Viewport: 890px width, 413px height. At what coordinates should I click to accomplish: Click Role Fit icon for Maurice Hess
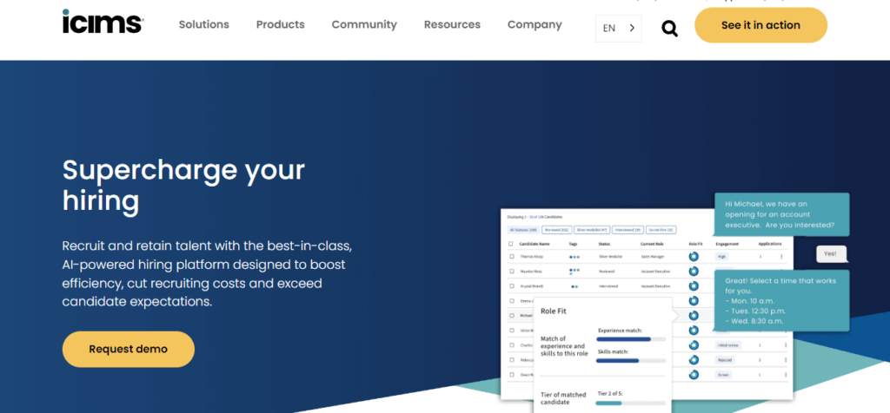tap(694, 272)
